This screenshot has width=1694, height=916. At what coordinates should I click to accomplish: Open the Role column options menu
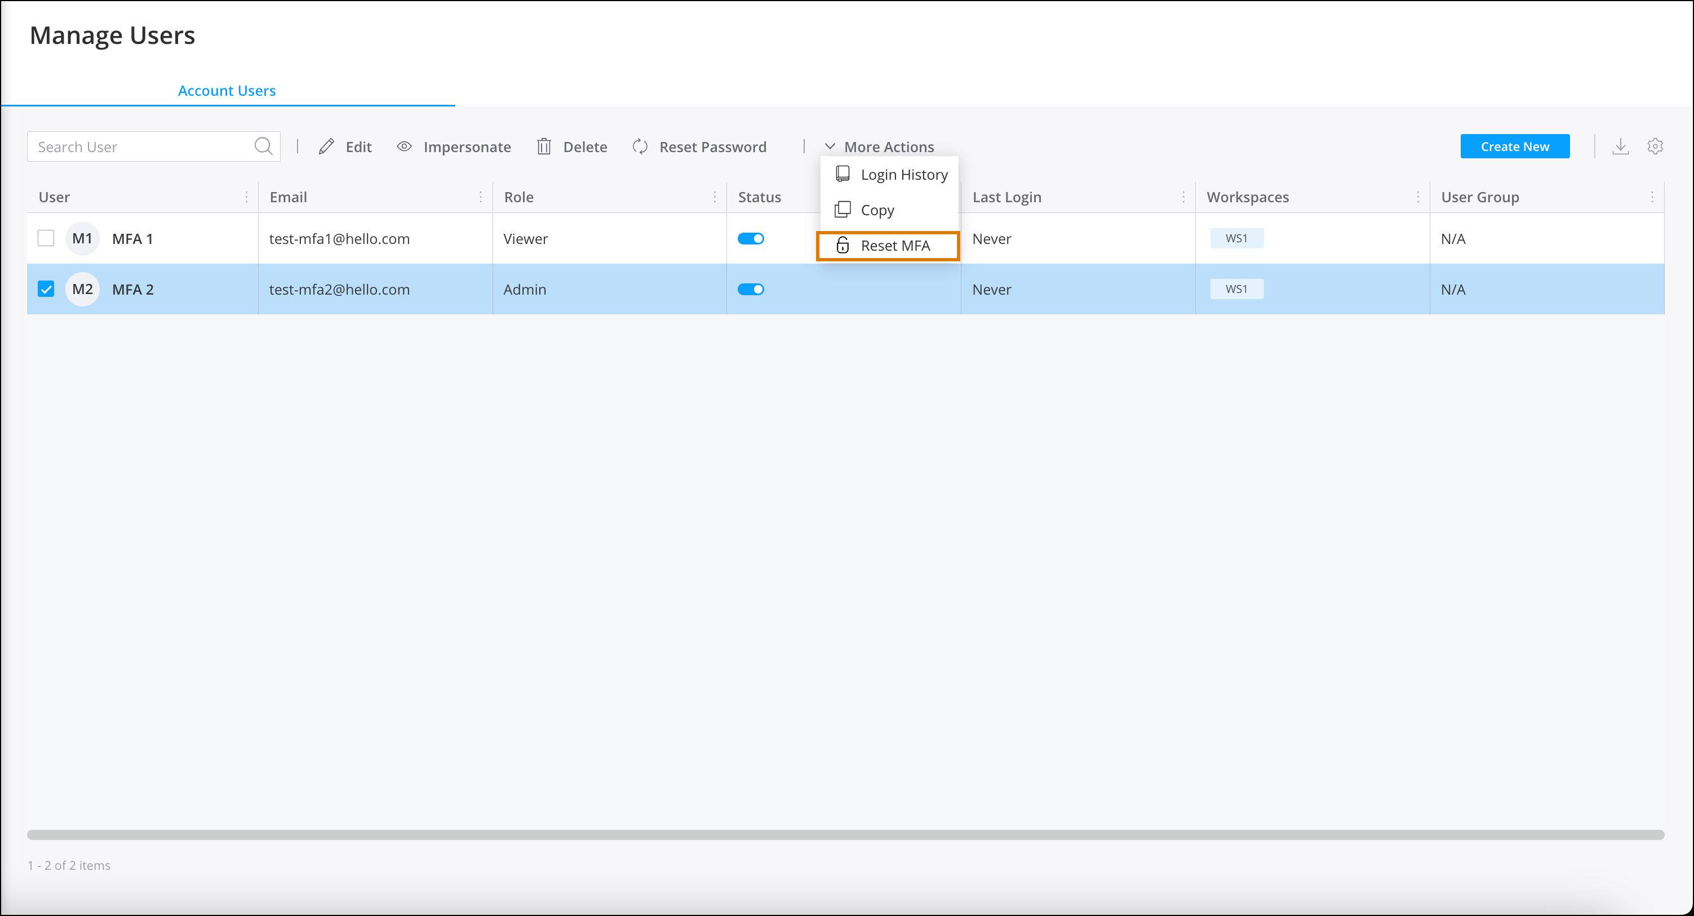pyautogui.click(x=716, y=197)
